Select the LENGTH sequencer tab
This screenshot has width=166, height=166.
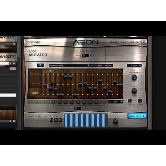35,83
